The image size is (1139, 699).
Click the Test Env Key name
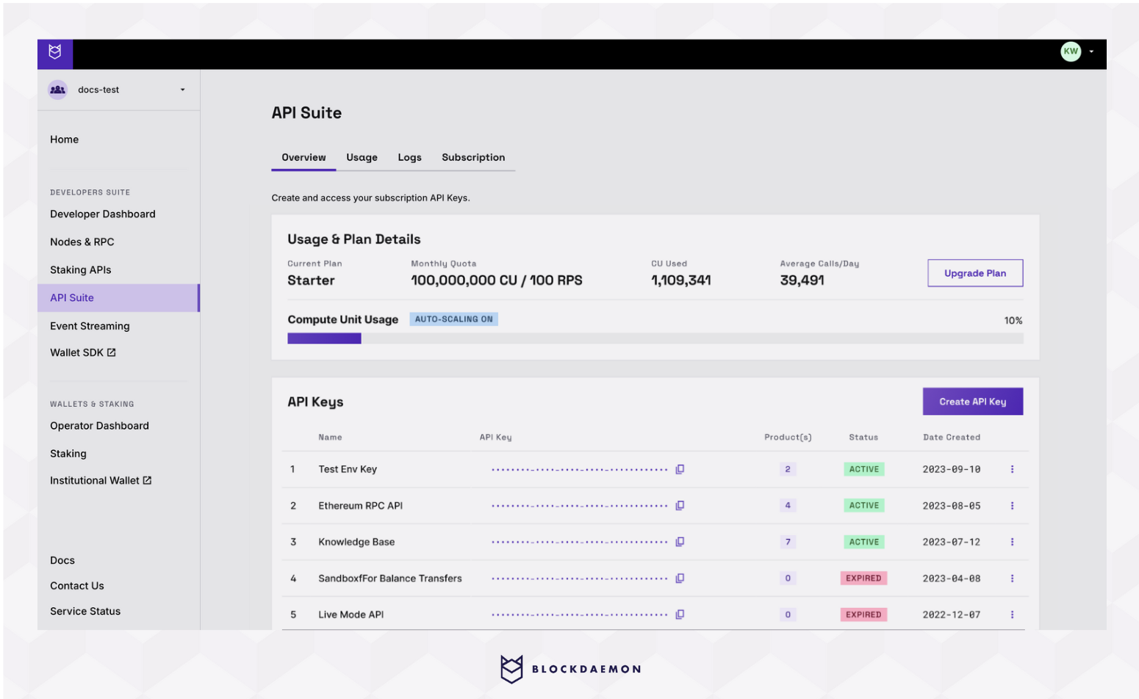(x=348, y=469)
